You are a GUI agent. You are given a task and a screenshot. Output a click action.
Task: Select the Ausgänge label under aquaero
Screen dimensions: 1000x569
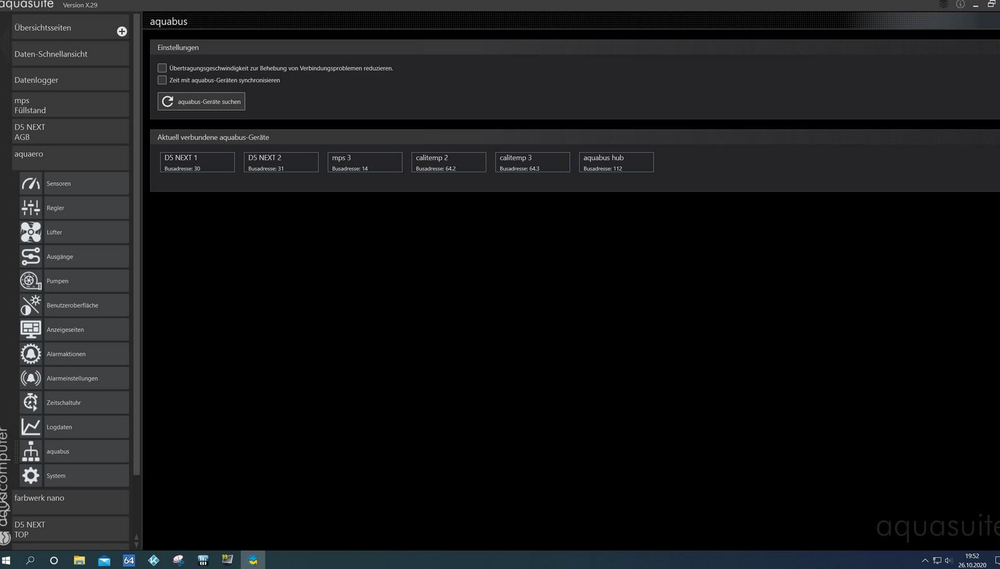click(86, 256)
